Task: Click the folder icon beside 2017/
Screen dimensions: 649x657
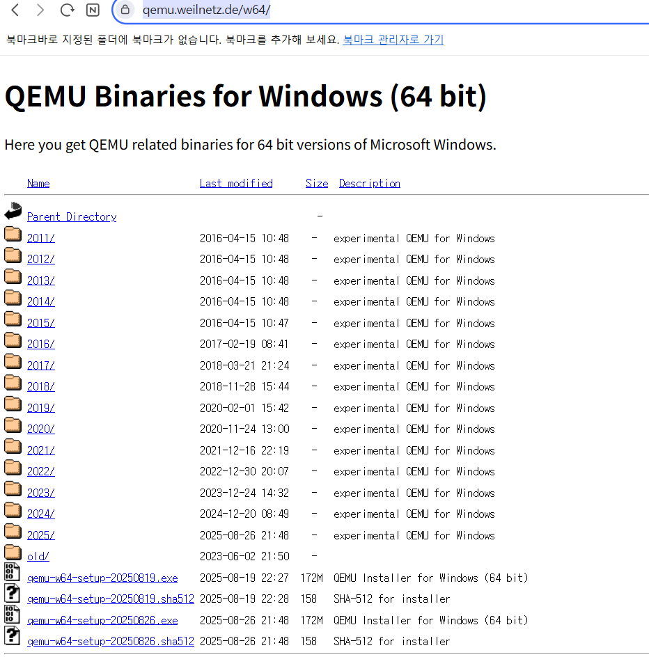Action: (13, 361)
